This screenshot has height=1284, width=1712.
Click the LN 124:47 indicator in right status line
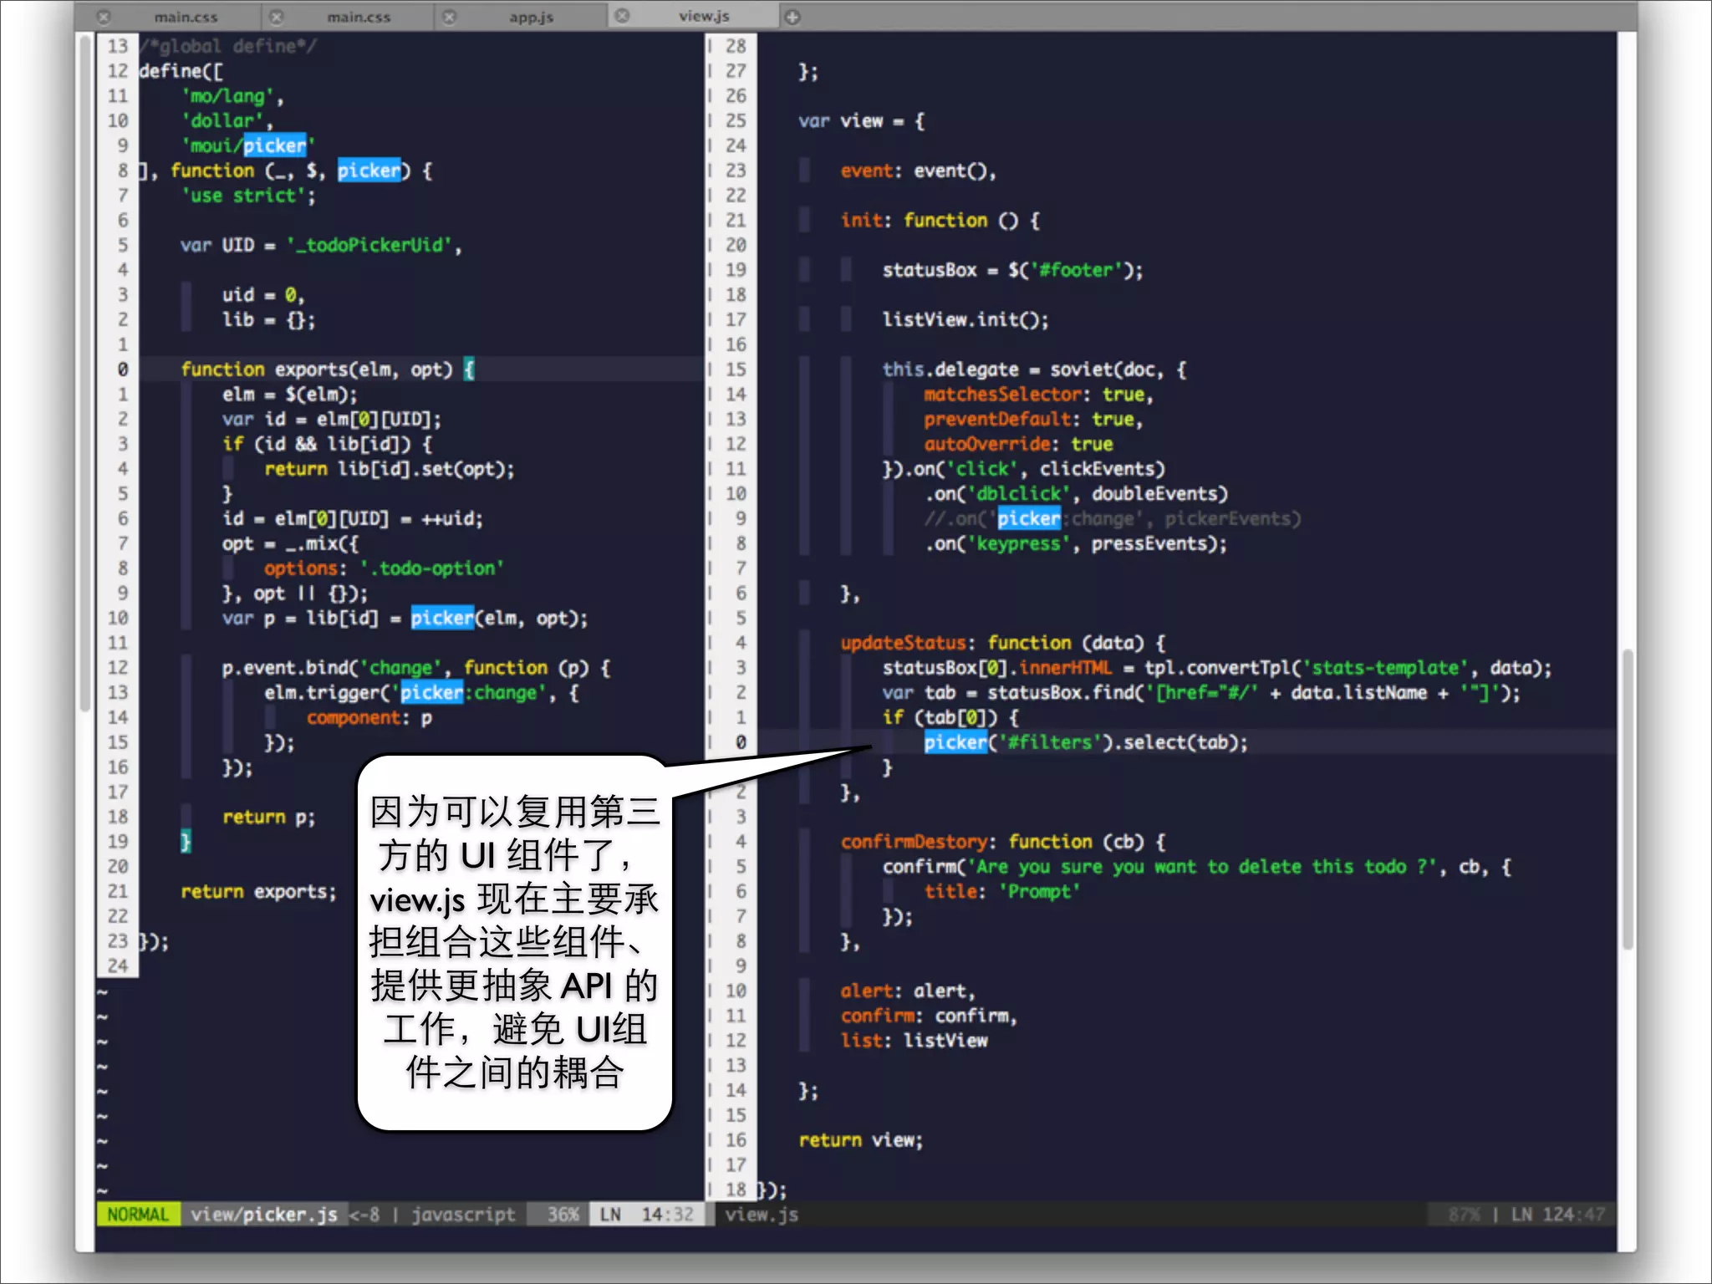pyautogui.click(x=1557, y=1215)
